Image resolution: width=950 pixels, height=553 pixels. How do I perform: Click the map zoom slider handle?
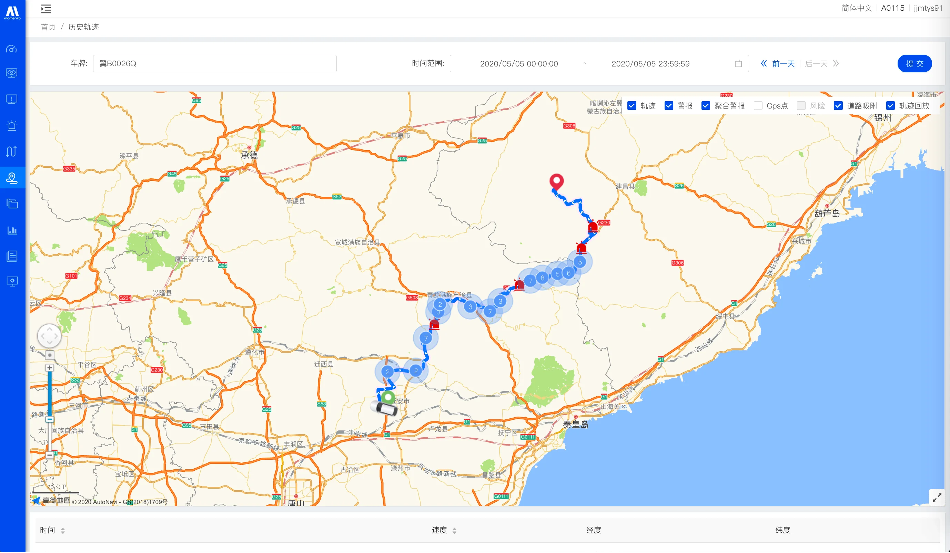click(49, 419)
